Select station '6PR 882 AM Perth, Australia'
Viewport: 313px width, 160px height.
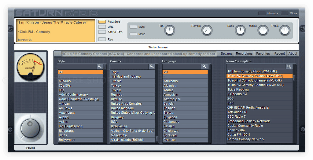[x=260, y=107]
